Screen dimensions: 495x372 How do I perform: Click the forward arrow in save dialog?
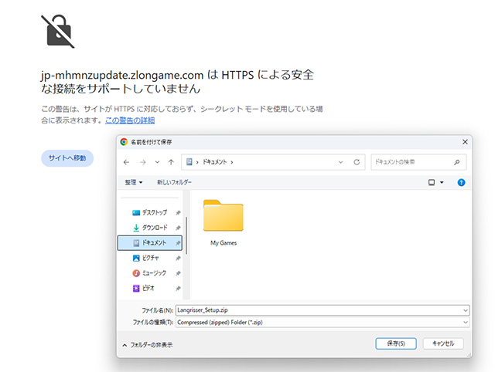tap(142, 162)
